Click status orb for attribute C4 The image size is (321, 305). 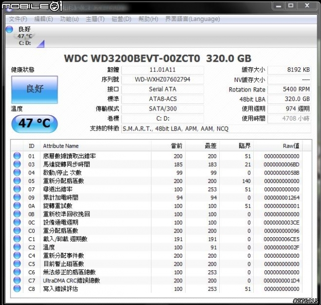17,256
